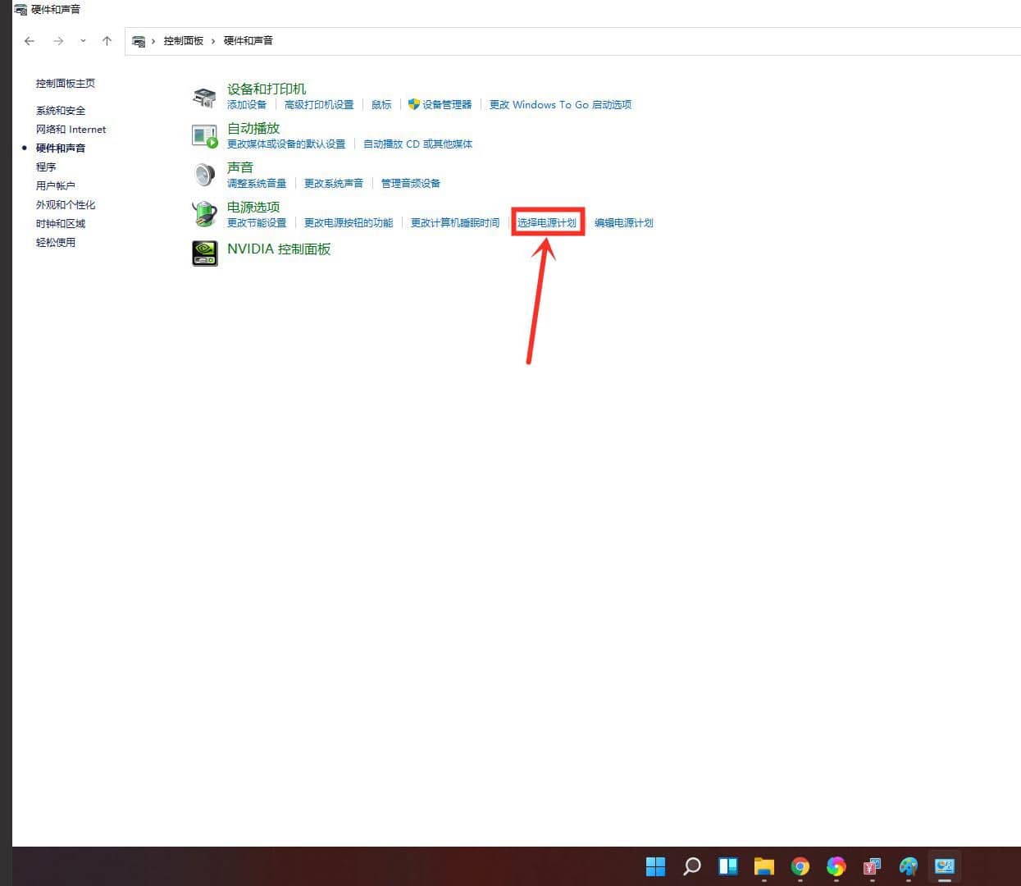Navigate to 控制面板 via the breadcrumb
Screen dimensions: 1021x886
pyautogui.click(x=184, y=40)
